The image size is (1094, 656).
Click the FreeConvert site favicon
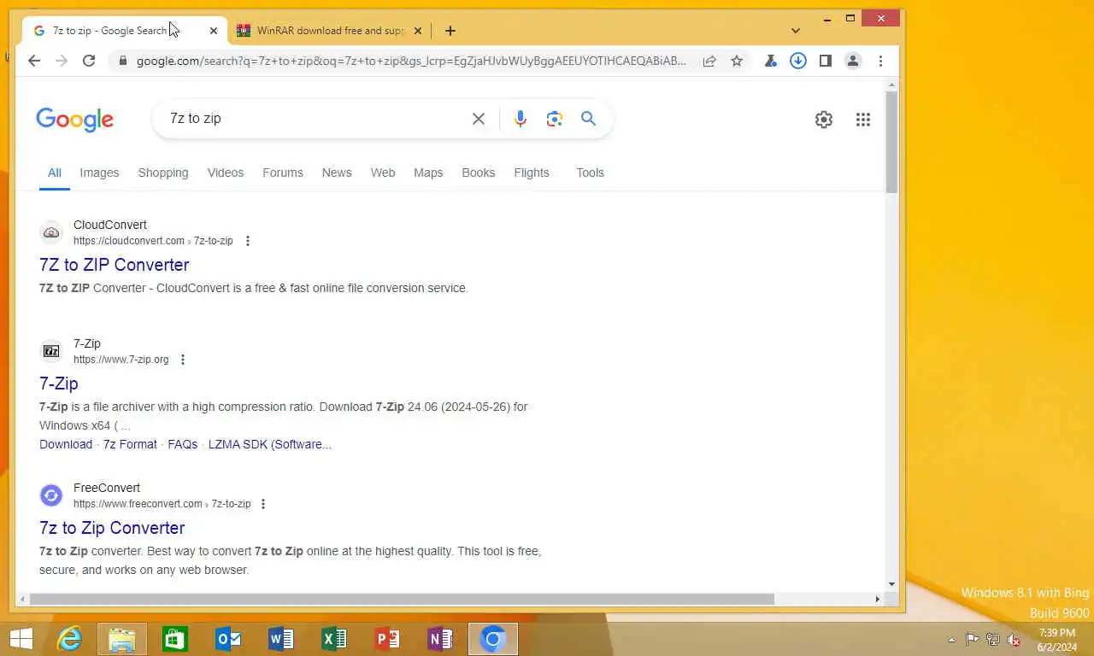pyautogui.click(x=51, y=495)
